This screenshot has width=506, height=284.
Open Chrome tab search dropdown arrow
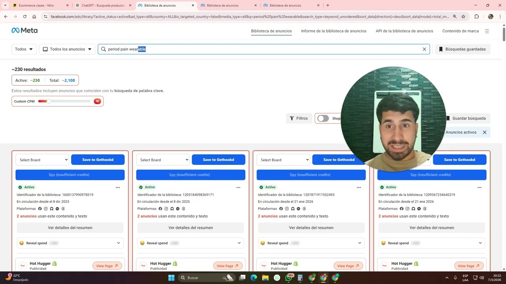(5, 6)
